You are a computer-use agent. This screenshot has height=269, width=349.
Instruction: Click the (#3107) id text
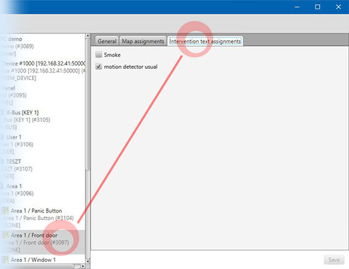tap(23, 169)
